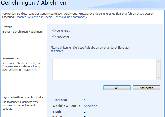Click the 'Abgelehnt' option label text

(x=63, y=37)
